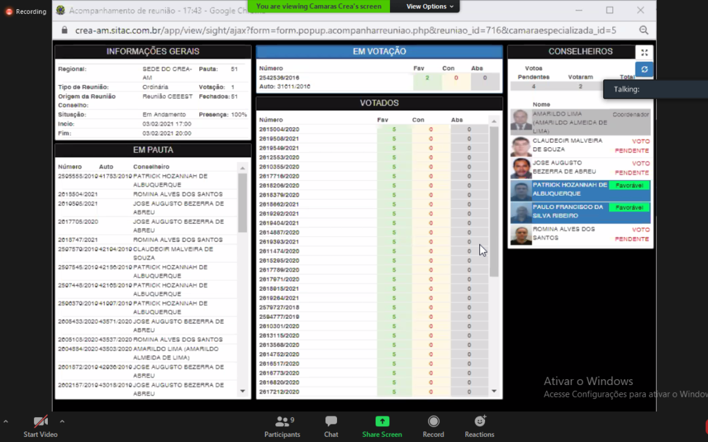
Task: Open the Participants panel
Action: pyautogui.click(x=282, y=427)
